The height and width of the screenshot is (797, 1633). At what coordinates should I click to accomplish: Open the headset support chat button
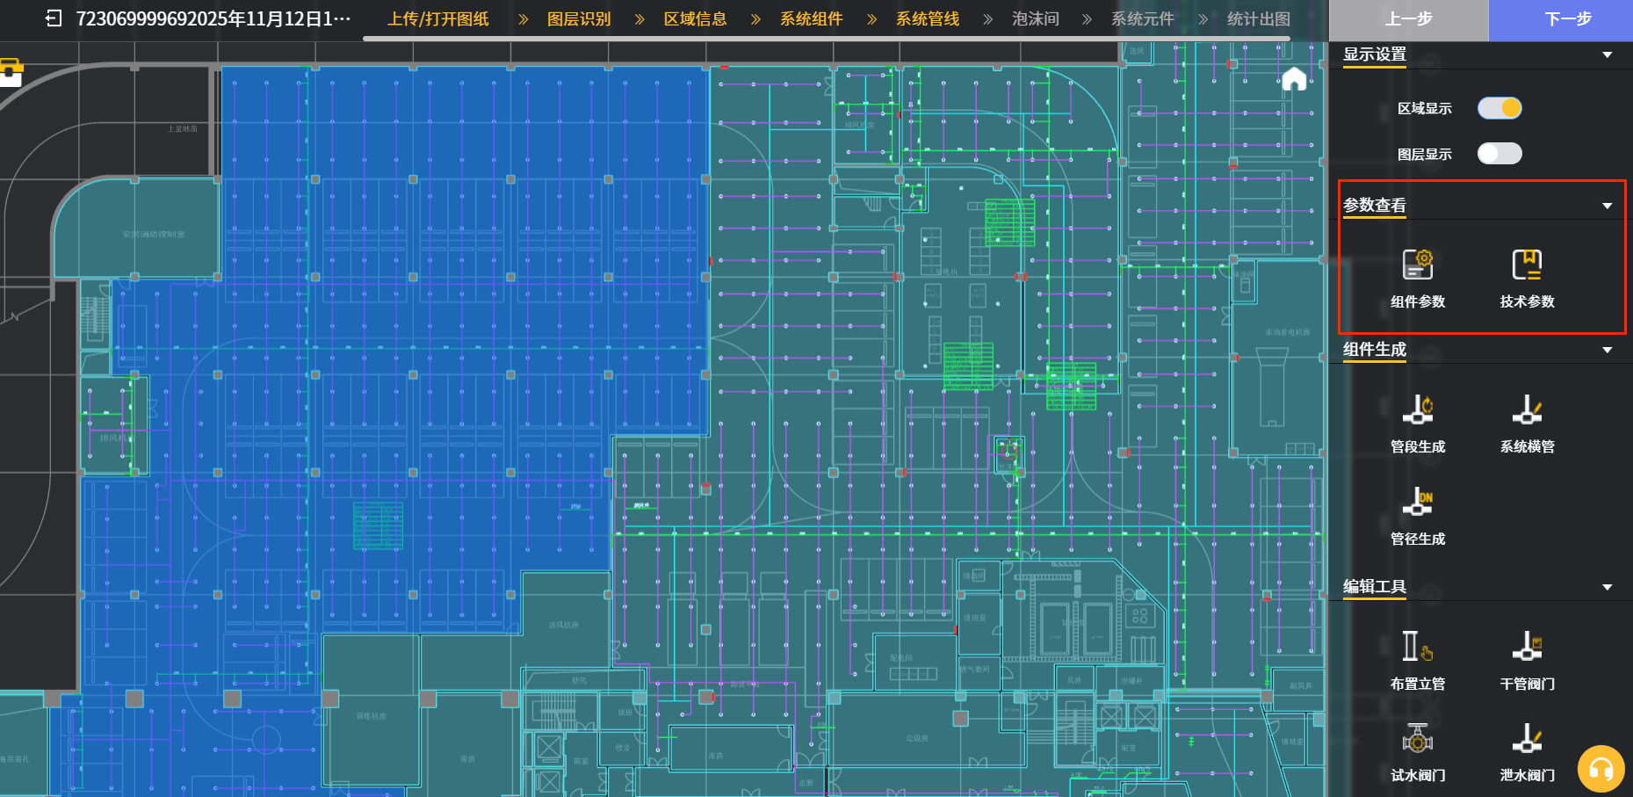(x=1600, y=770)
